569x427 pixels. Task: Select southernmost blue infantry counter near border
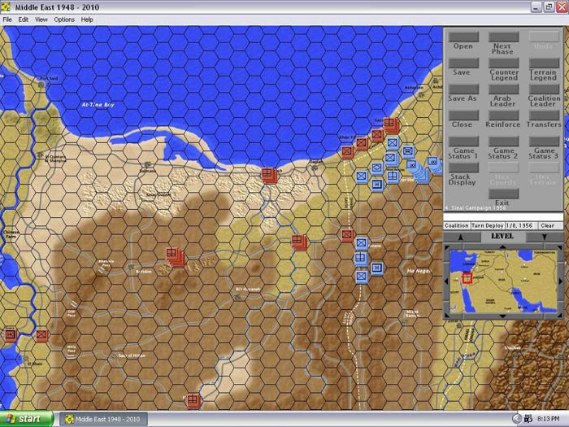tap(362, 277)
